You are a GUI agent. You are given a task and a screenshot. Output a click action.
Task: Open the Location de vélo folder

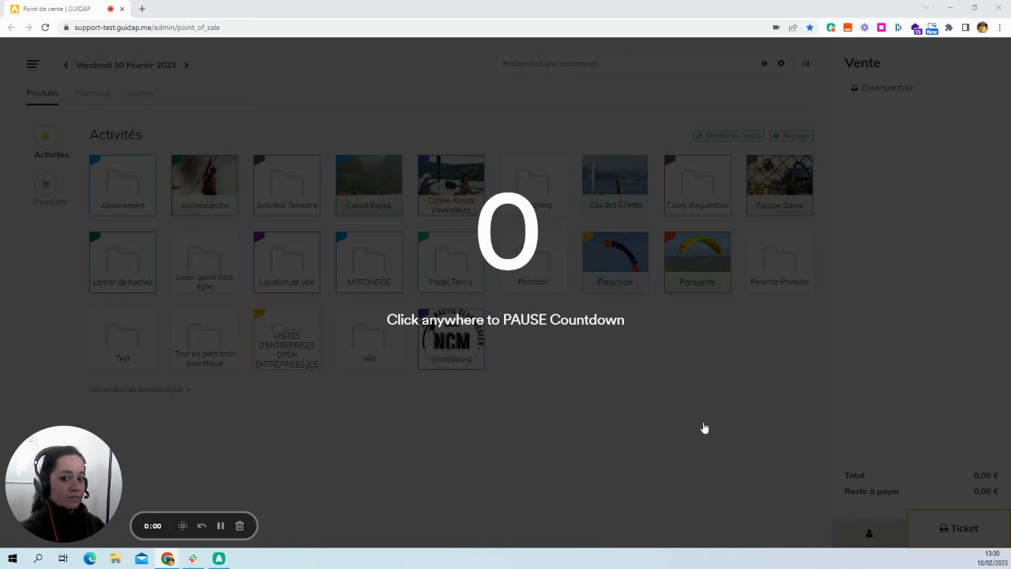287,262
